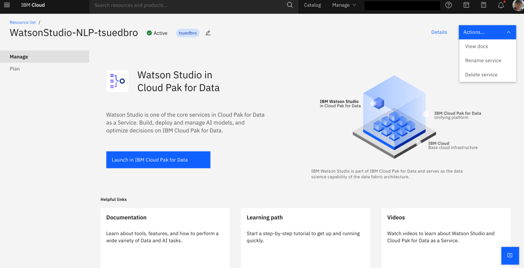
Task: Click the user profile avatar
Action: point(517,5)
